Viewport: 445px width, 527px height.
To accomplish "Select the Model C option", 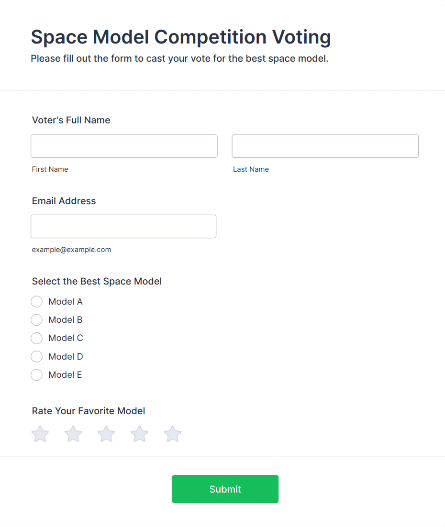I will coord(37,338).
